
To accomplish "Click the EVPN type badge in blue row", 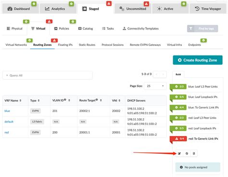I will click(x=36, y=111).
